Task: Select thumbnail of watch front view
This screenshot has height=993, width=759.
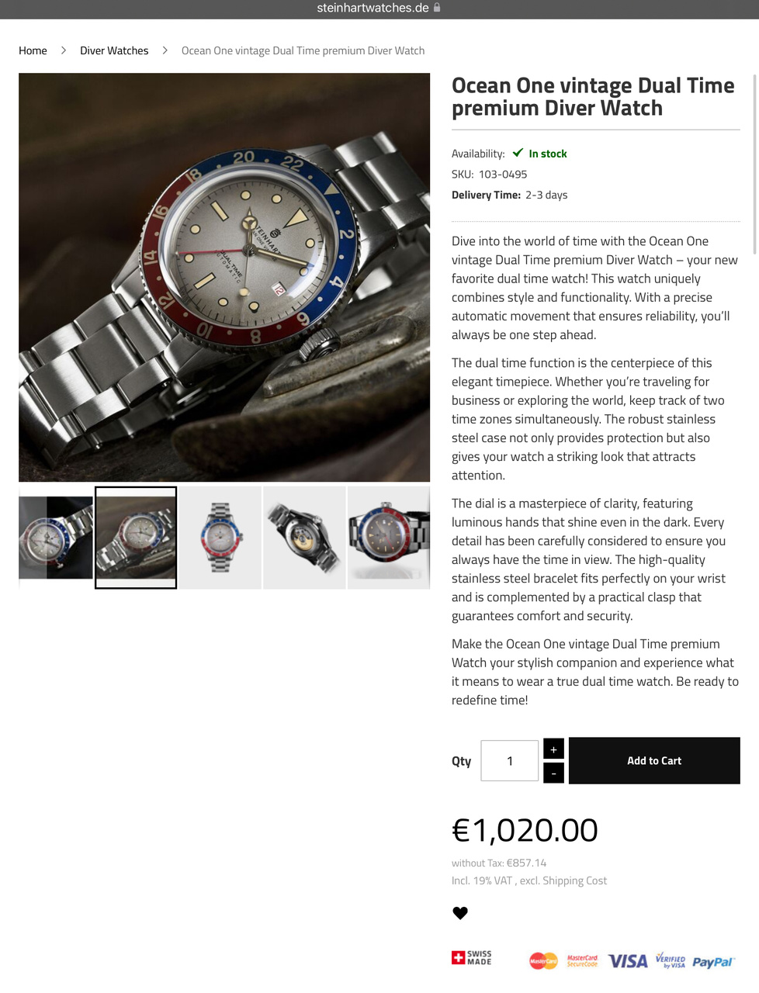Action: [x=220, y=538]
